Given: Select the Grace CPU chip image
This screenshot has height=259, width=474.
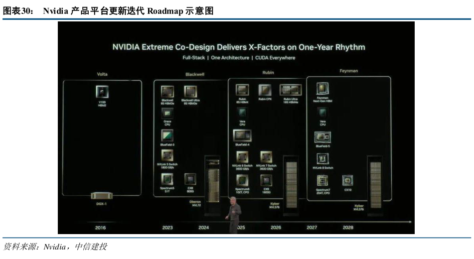Looking at the screenshot, I should click(x=167, y=114).
